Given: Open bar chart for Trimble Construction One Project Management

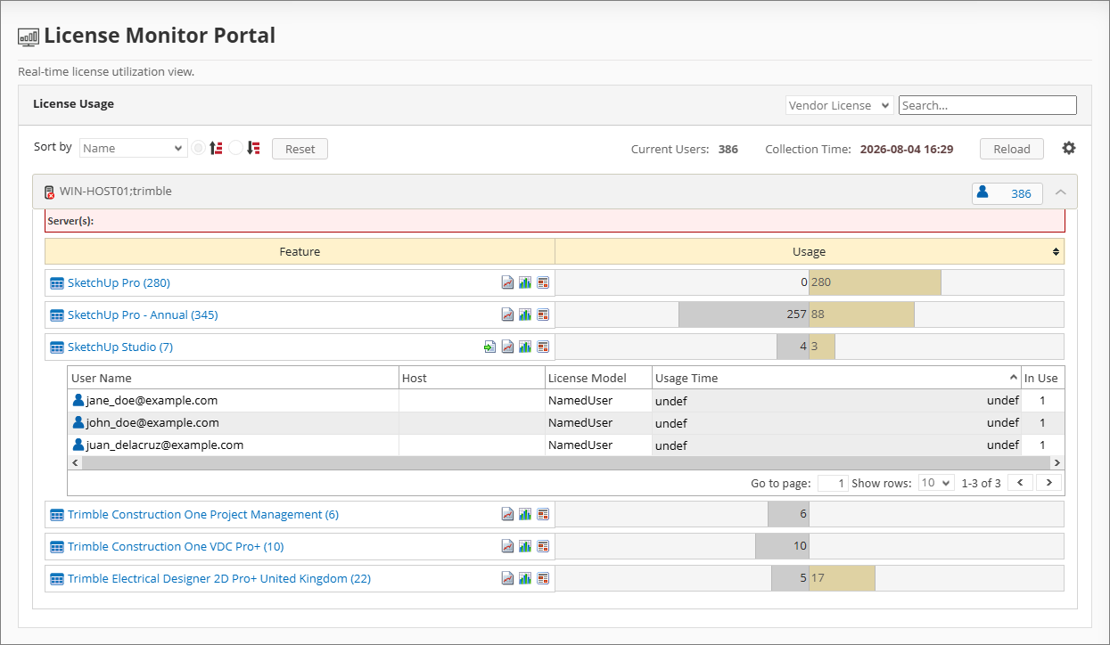Looking at the screenshot, I should pos(525,515).
